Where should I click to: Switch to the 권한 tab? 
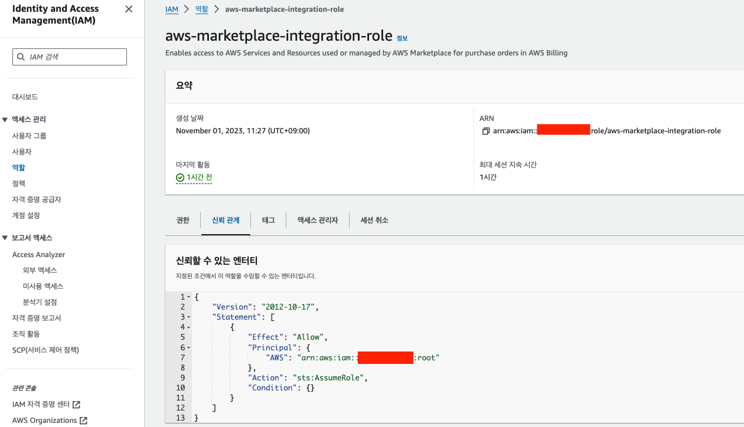click(183, 220)
